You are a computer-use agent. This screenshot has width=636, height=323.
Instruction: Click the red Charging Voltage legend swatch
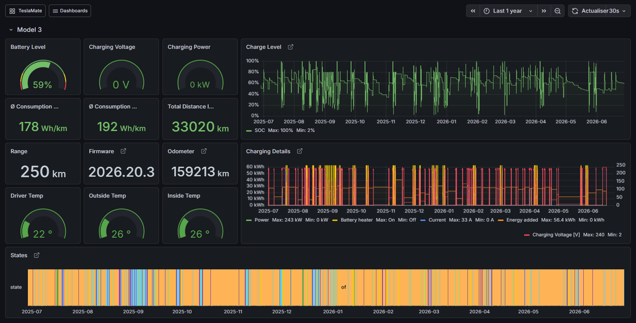(527, 235)
